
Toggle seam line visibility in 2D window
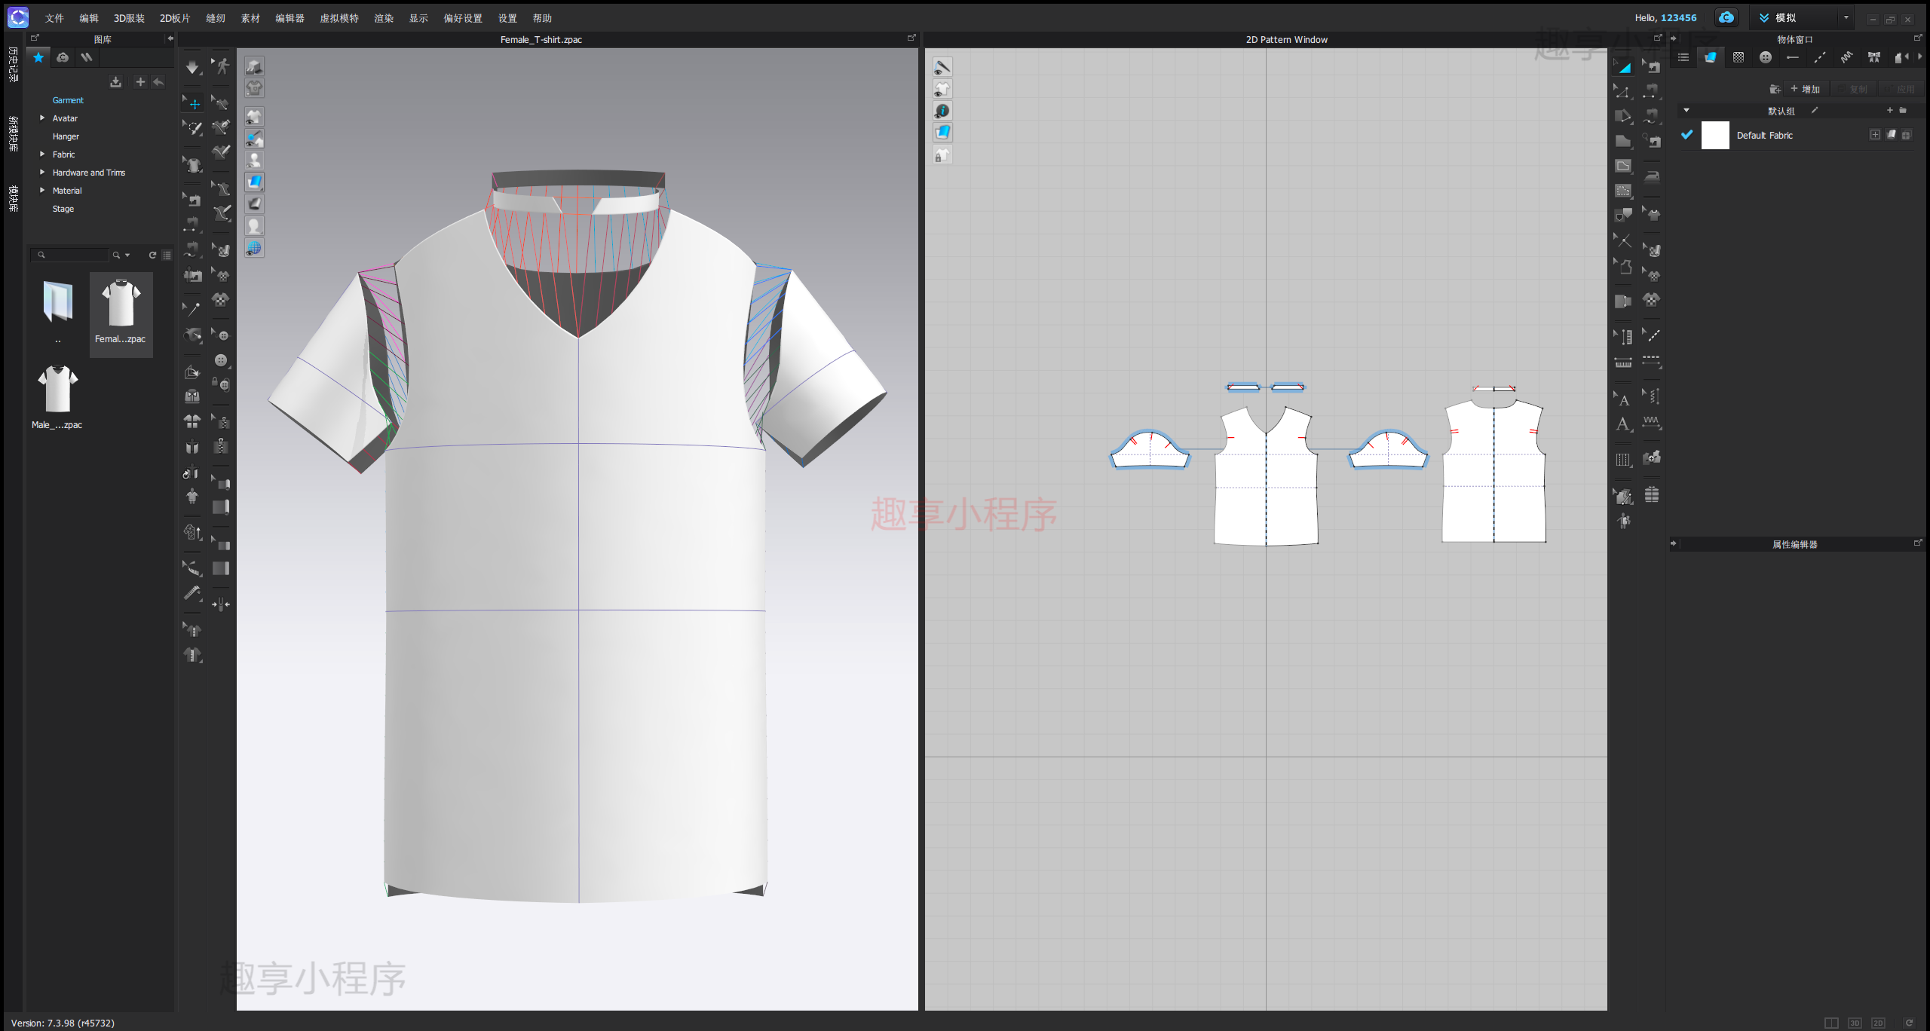(x=942, y=67)
